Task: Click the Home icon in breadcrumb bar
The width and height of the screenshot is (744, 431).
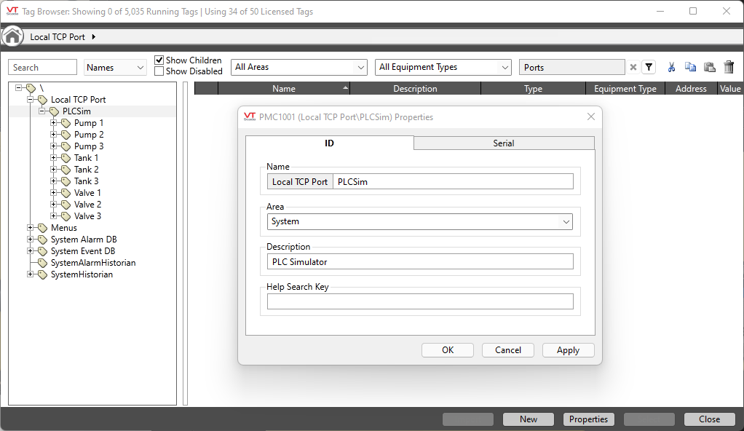Action: tap(12, 36)
